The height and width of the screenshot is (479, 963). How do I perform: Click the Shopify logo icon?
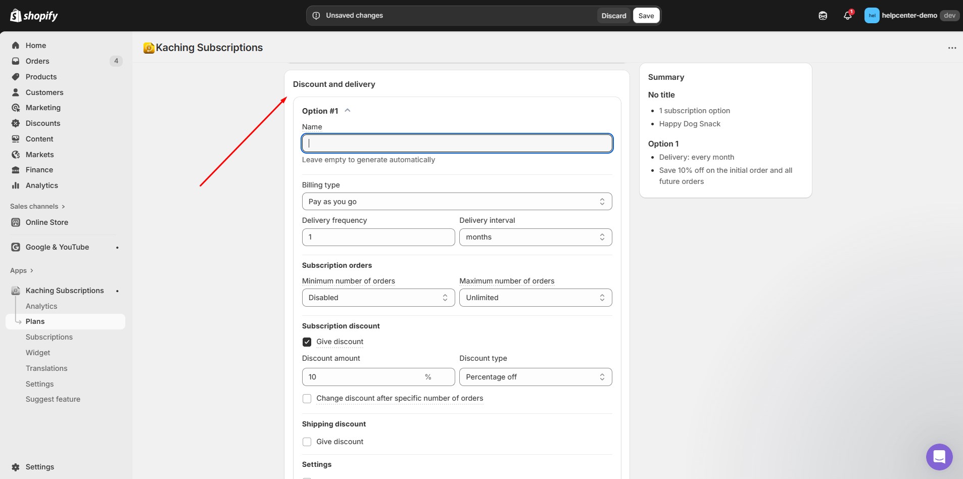[16, 16]
